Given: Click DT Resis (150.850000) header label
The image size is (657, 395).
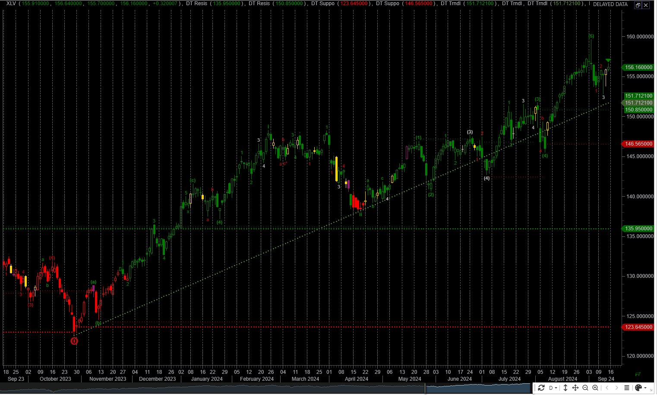Looking at the screenshot, I should pos(276,3).
